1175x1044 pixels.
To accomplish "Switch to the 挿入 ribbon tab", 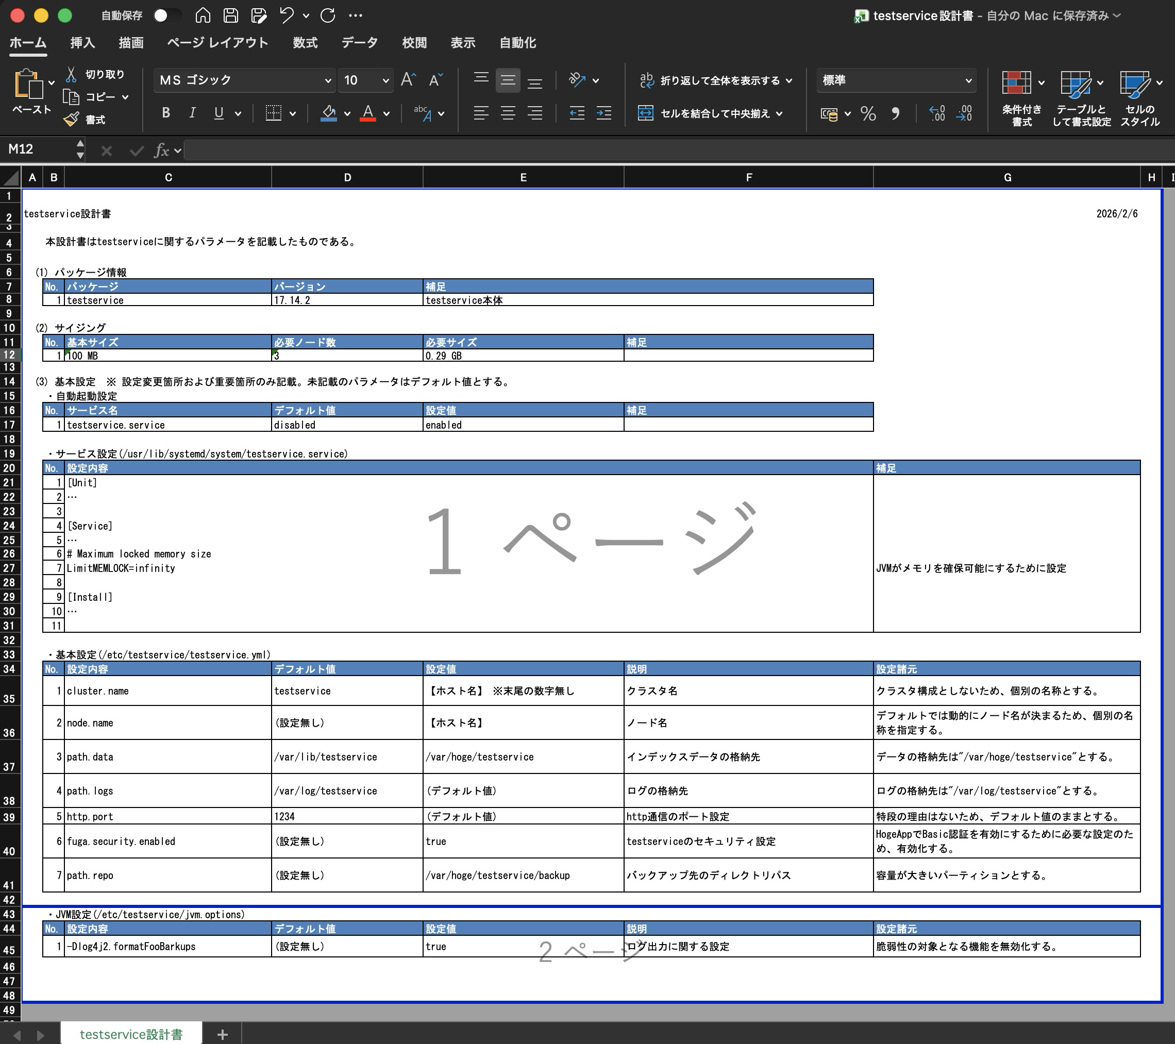I will click(82, 43).
